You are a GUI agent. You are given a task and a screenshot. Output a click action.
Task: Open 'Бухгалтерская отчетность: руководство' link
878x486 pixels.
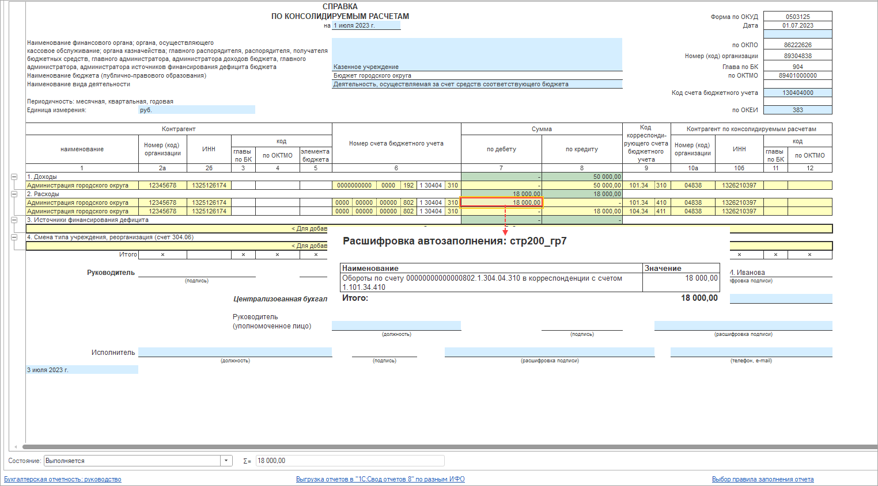click(x=63, y=479)
